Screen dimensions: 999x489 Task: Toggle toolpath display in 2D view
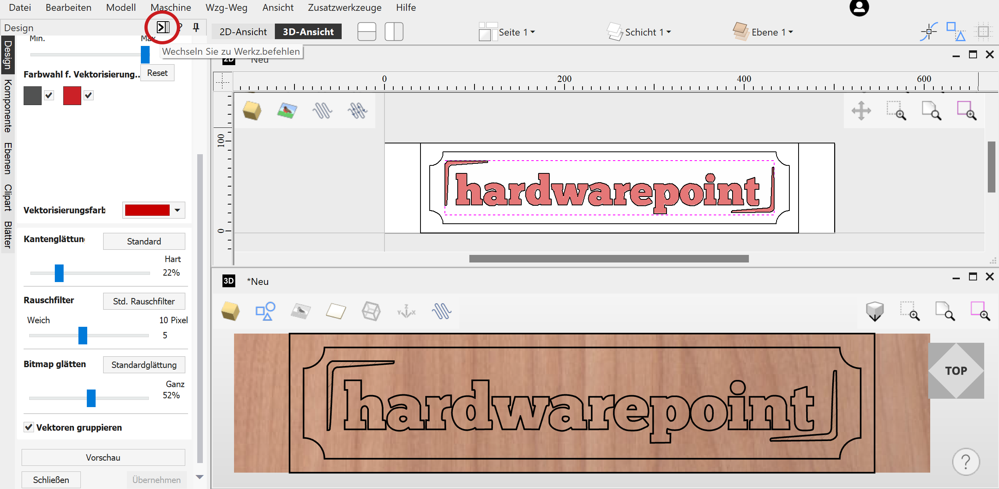pos(322,111)
